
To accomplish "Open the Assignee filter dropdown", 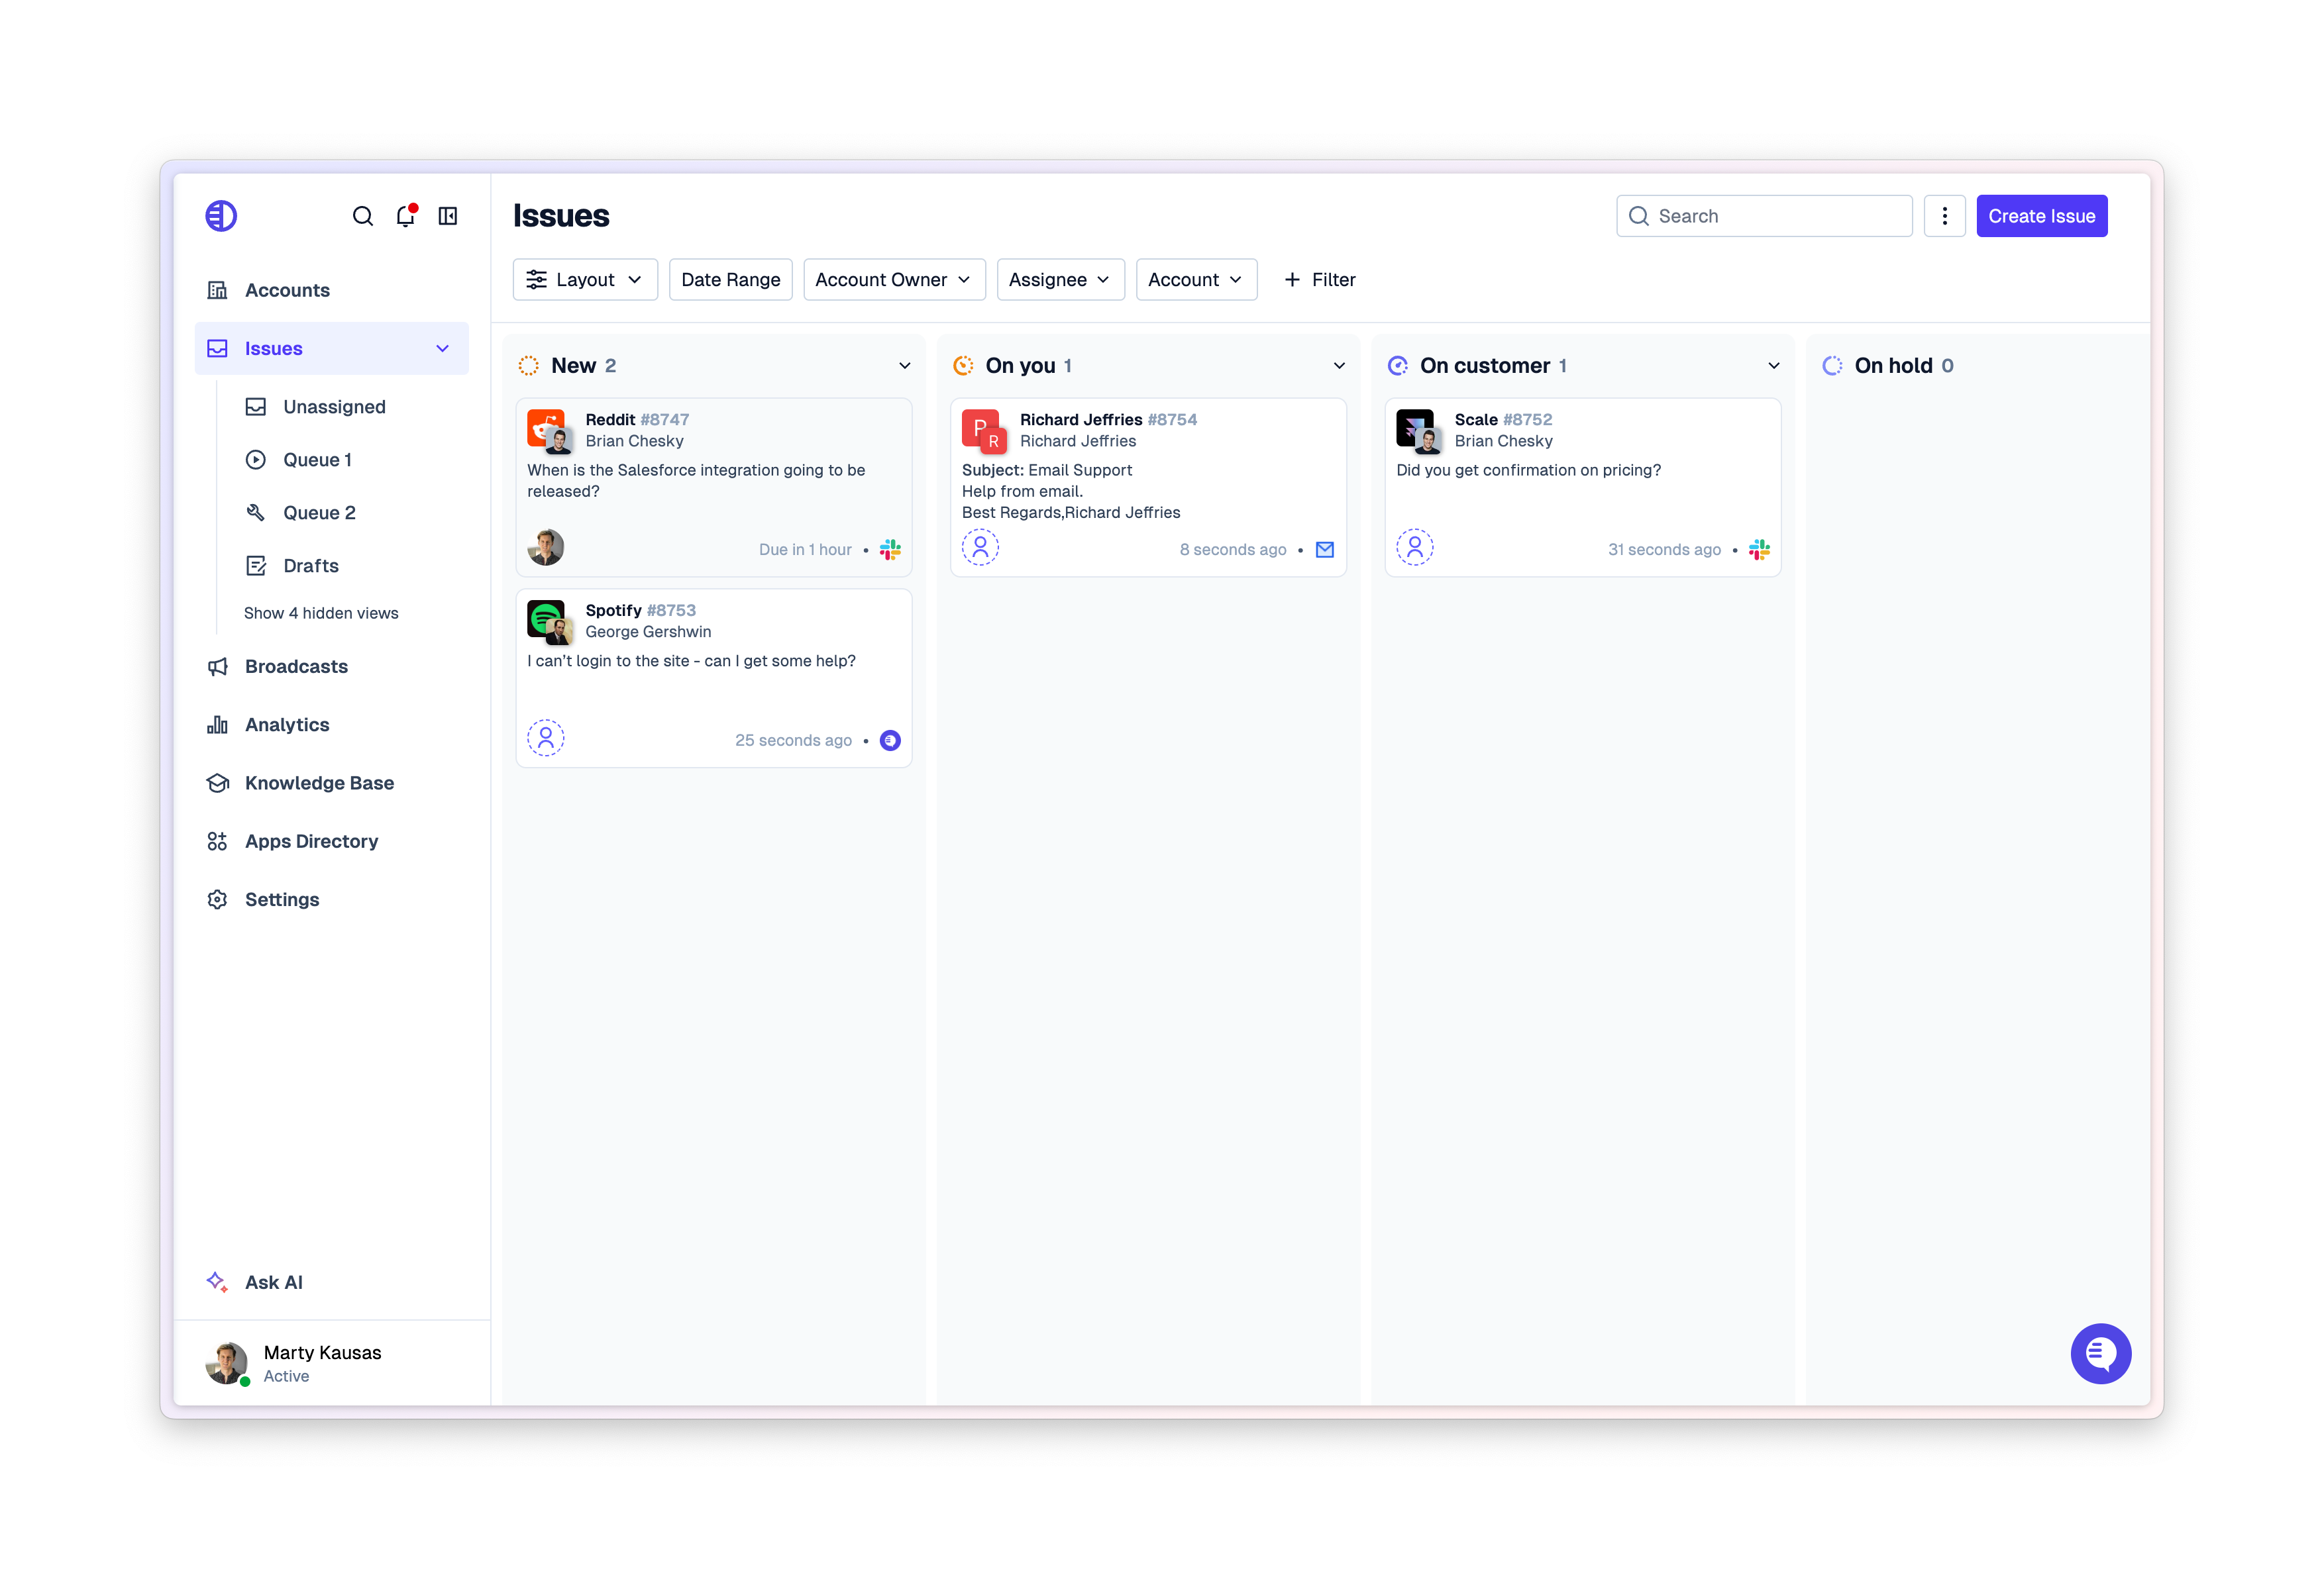I will [1059, 280].
